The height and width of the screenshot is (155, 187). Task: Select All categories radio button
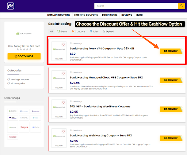click(8, 83)
